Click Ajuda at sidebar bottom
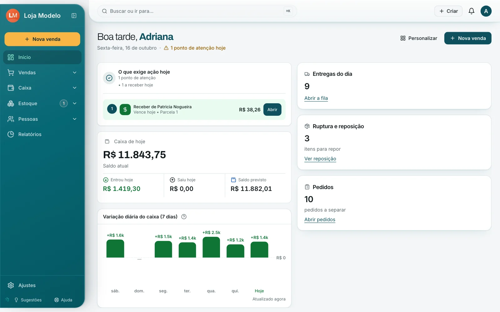The height and width of the screenshot is (312, 500). [63, 300]
